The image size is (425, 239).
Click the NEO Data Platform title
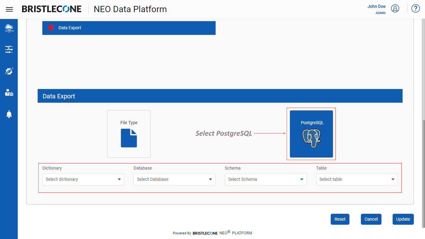tap(130, 9)
